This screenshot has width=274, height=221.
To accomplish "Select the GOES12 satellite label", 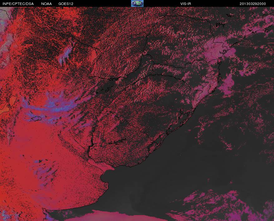I will (66, 4).
